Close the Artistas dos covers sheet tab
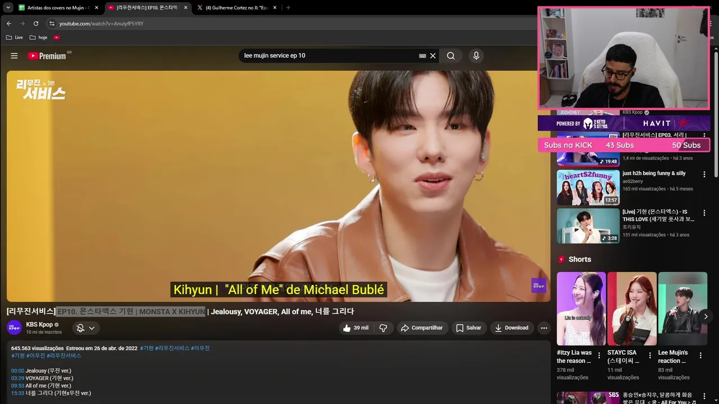Screen dimensions: 719x404 tap(96, 8)
